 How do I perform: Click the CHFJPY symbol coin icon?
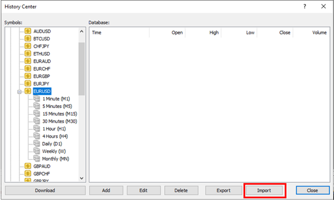28,46
